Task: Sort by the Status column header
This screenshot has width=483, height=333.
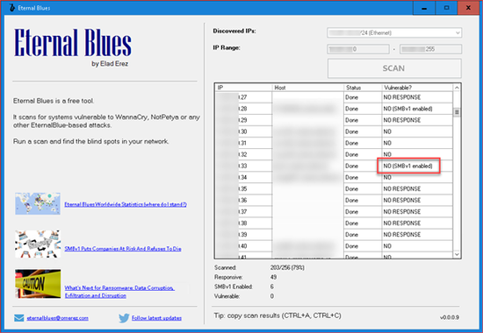Action: tap(363, 88)
